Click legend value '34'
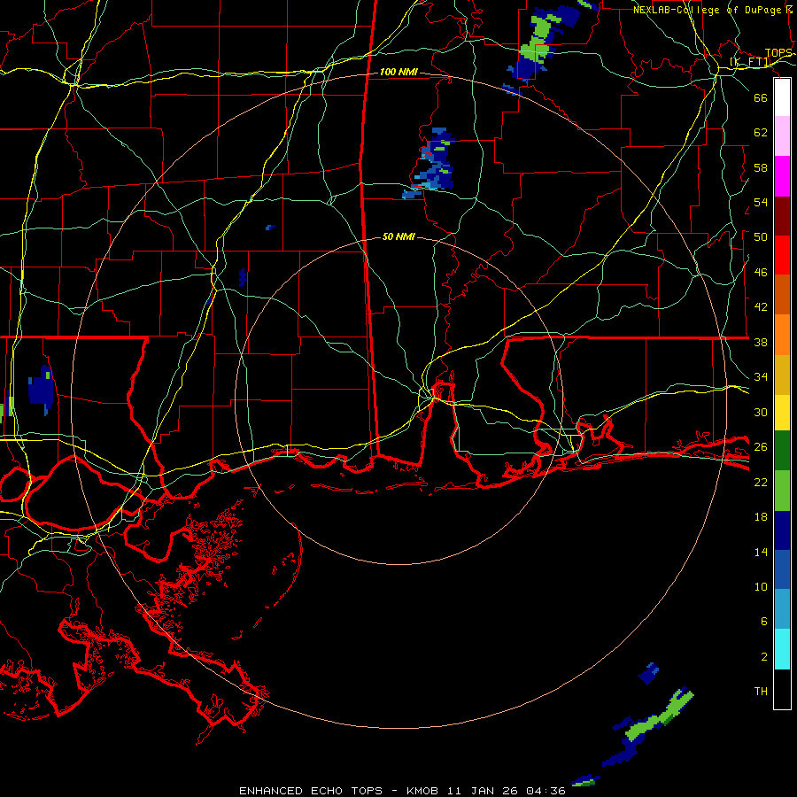Image resolution: width=797 pixels, height=797 pixels. [761, 377]
